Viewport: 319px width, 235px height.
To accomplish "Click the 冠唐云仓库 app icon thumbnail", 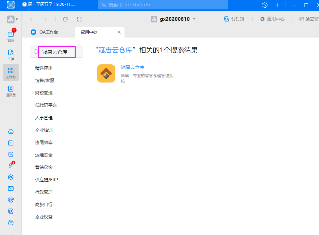I will tap(106, 73).
